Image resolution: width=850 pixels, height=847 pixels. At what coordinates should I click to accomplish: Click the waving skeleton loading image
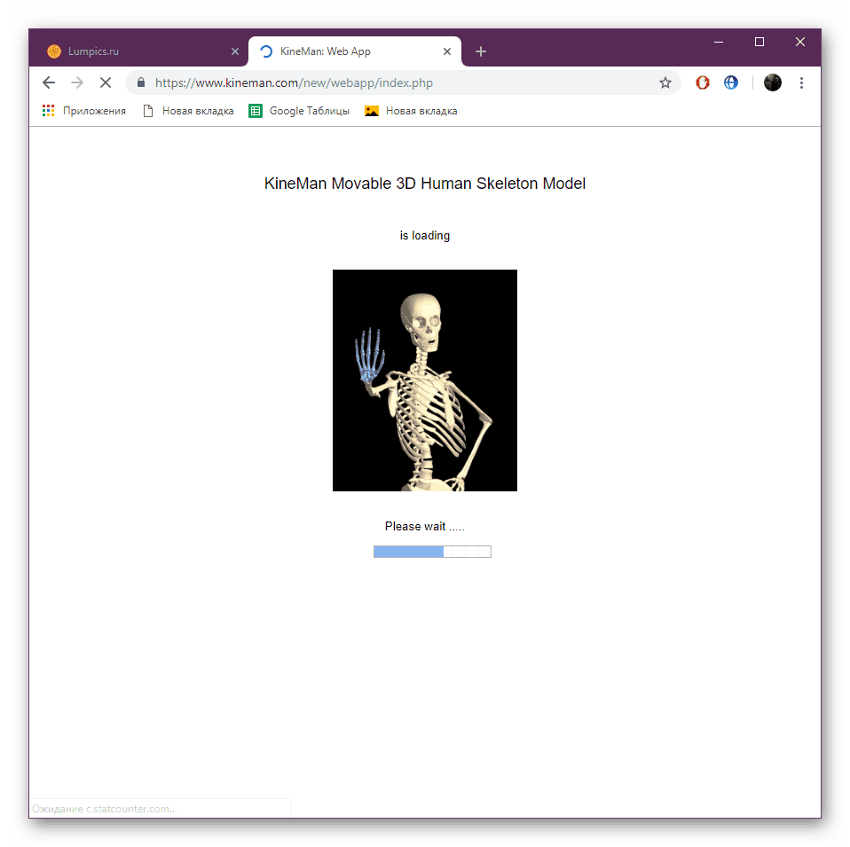(424, 380)
